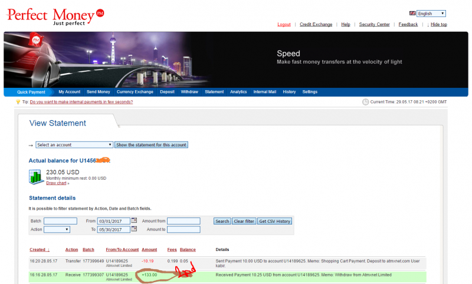Click the UK flag language icon
This screenshot has height=284, width=472.
pos(412,13)
